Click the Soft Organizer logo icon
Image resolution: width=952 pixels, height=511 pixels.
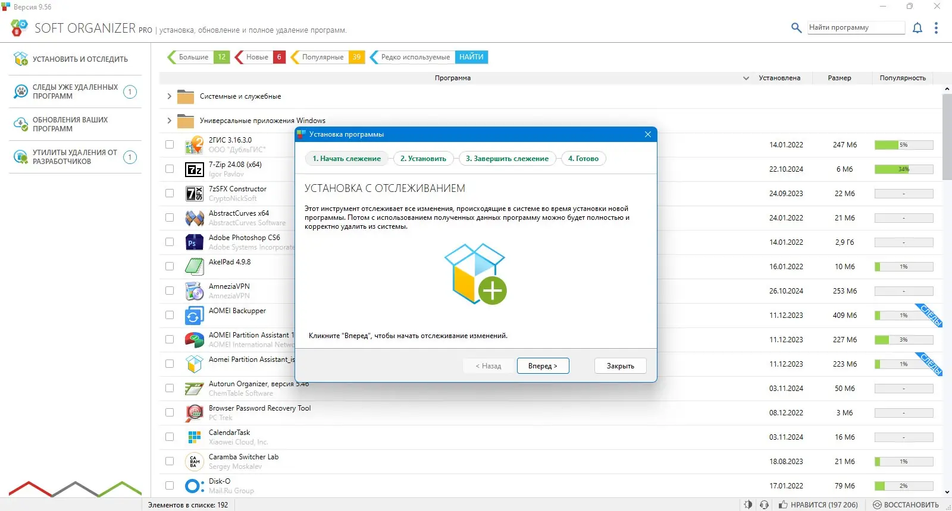pos(19,27)
